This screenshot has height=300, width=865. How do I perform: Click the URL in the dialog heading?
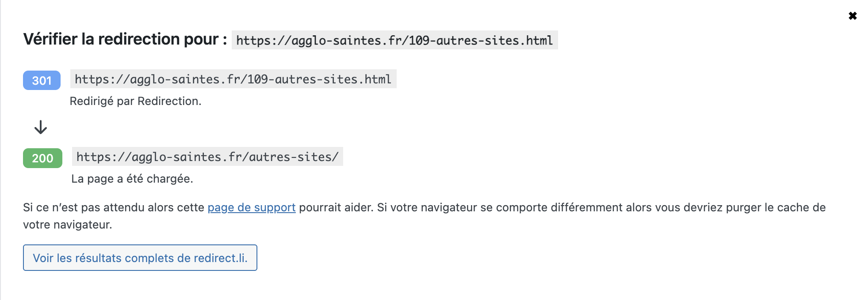[394, 40]
